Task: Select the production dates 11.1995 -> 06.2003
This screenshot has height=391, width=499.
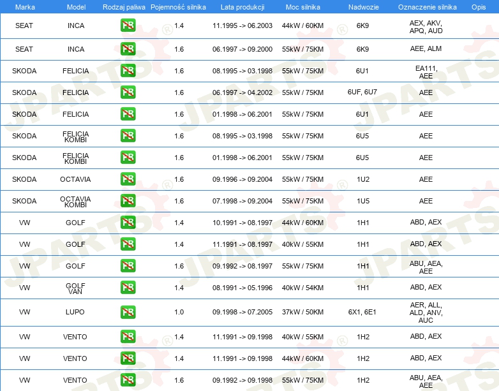Action: point(242,26)
